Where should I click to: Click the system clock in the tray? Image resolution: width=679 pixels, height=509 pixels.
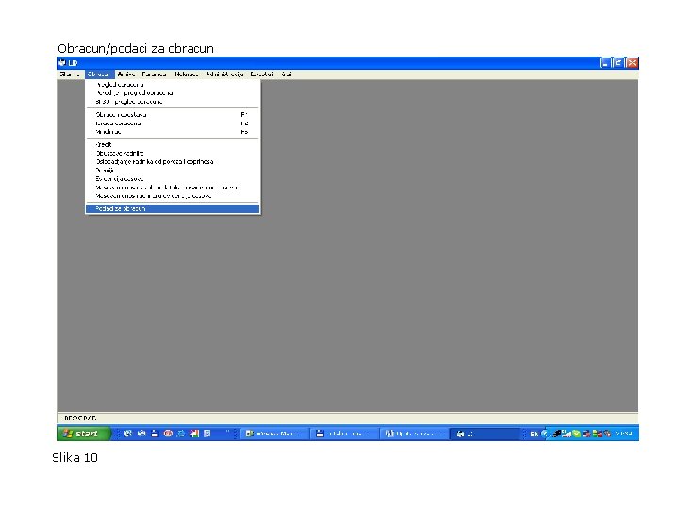623,434
